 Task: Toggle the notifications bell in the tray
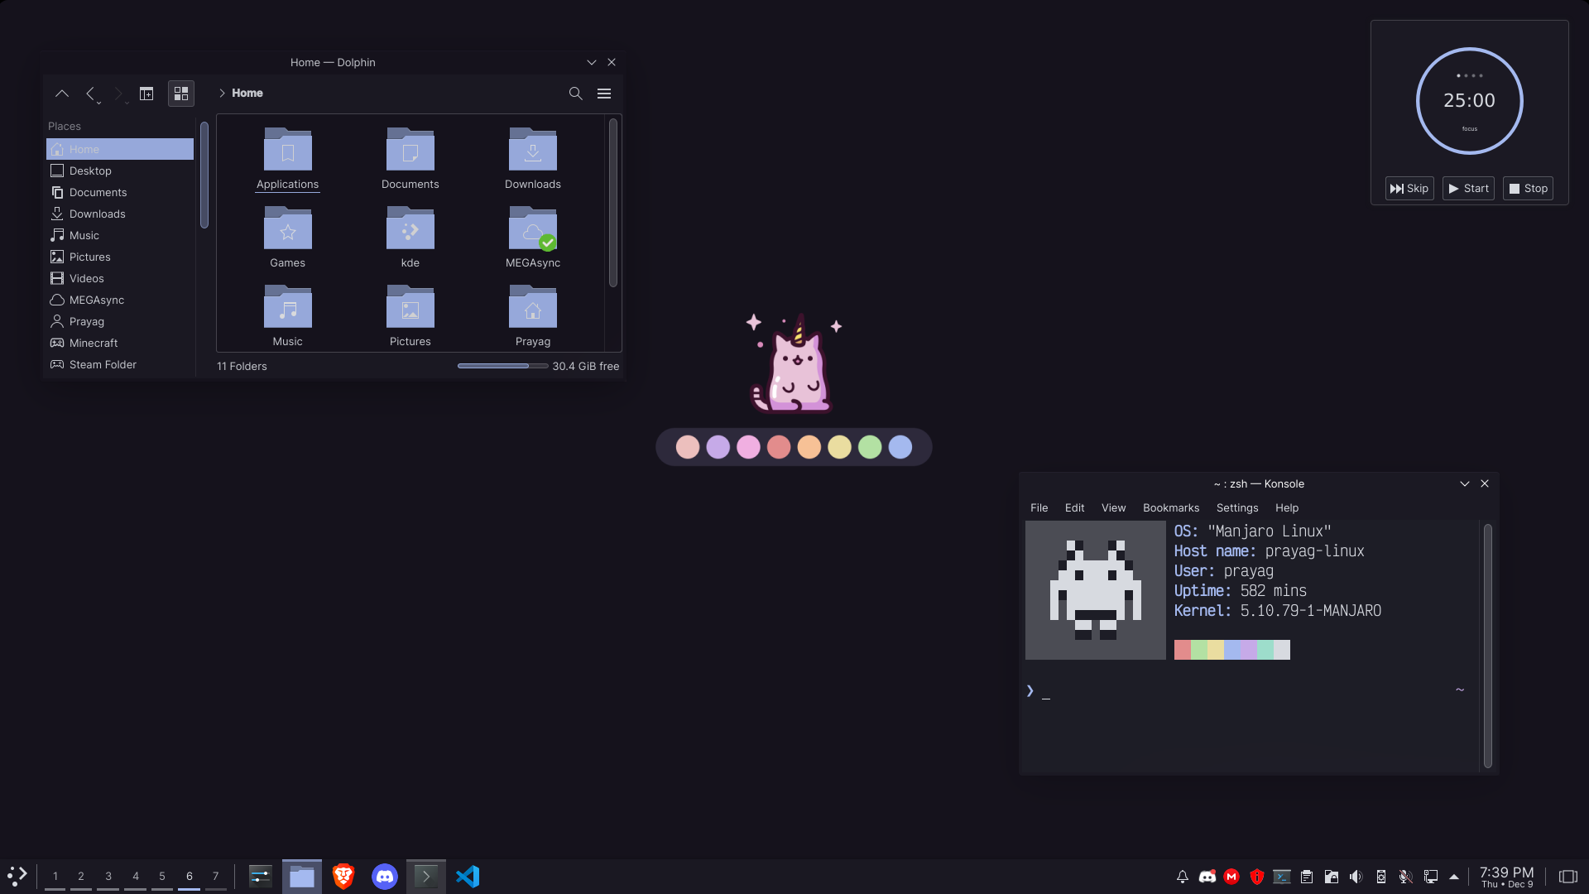pyautogui.click(x=1182, y=876)
